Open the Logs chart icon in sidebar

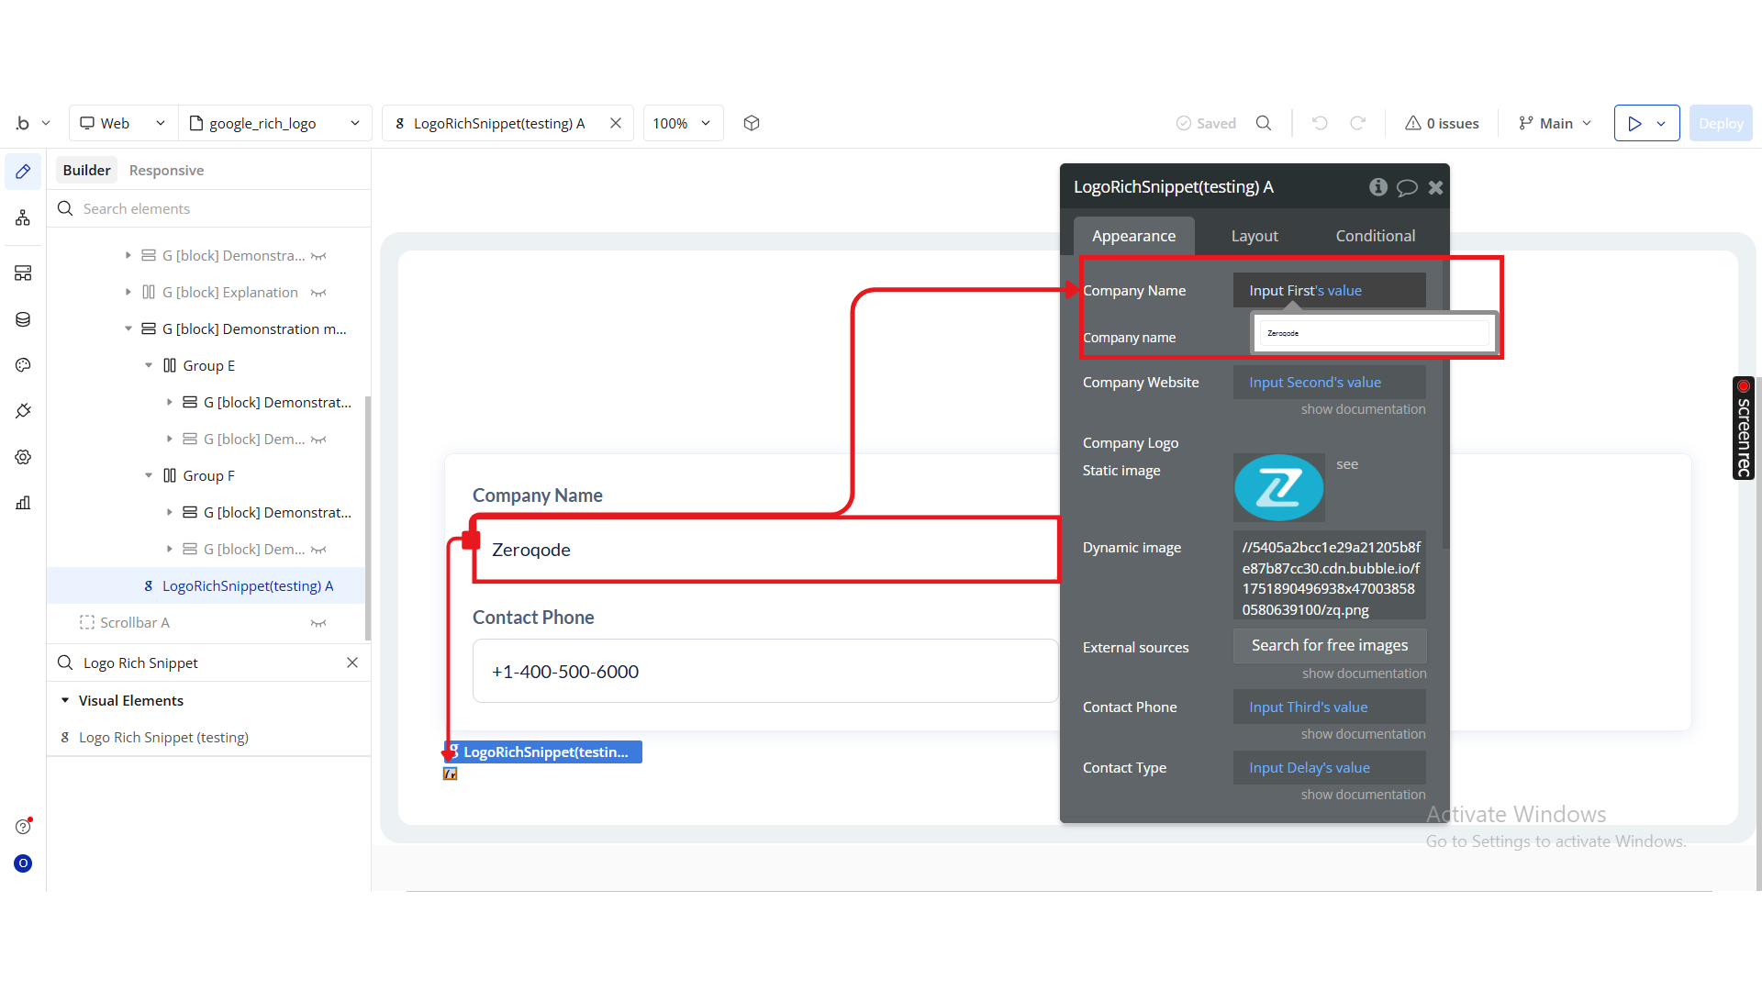(x=23, y=503)
